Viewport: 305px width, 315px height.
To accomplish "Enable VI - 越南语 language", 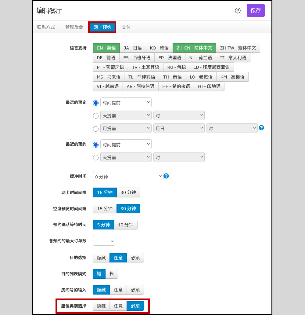I will click(x=108, y=86).
